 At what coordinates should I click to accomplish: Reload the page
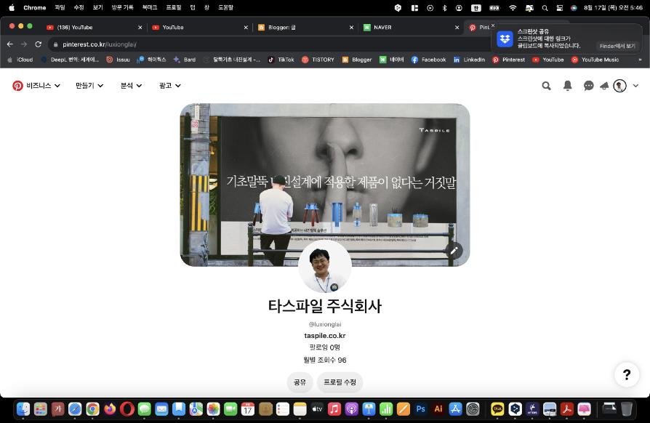tap(38, 44)
